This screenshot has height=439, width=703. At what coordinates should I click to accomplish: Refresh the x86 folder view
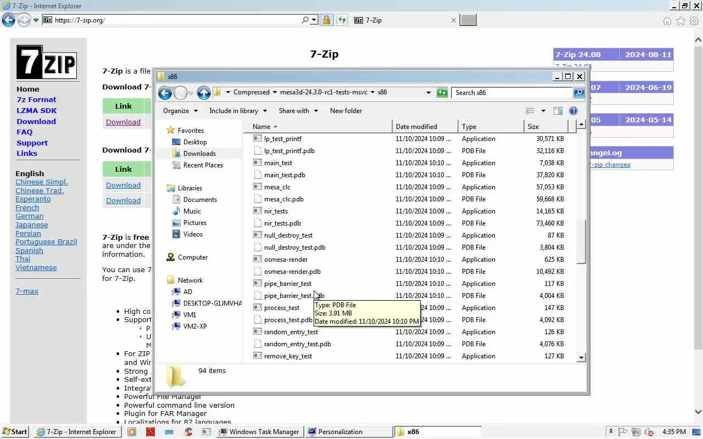pyautogui.click(x=442, y=93)
